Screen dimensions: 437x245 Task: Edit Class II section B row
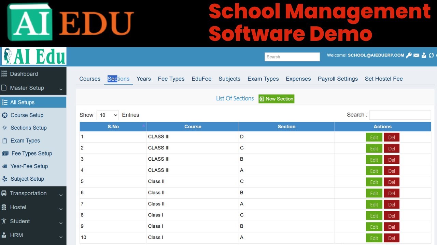374,194
